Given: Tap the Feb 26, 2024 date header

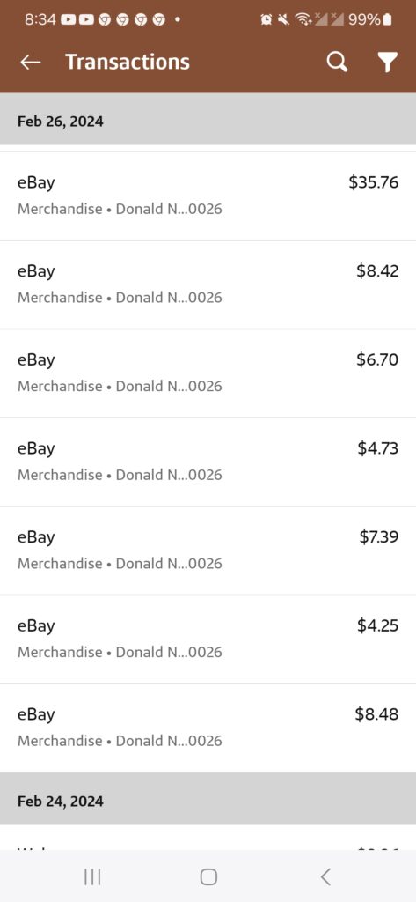Looking at the screenshot, I should tap(208, 119).
